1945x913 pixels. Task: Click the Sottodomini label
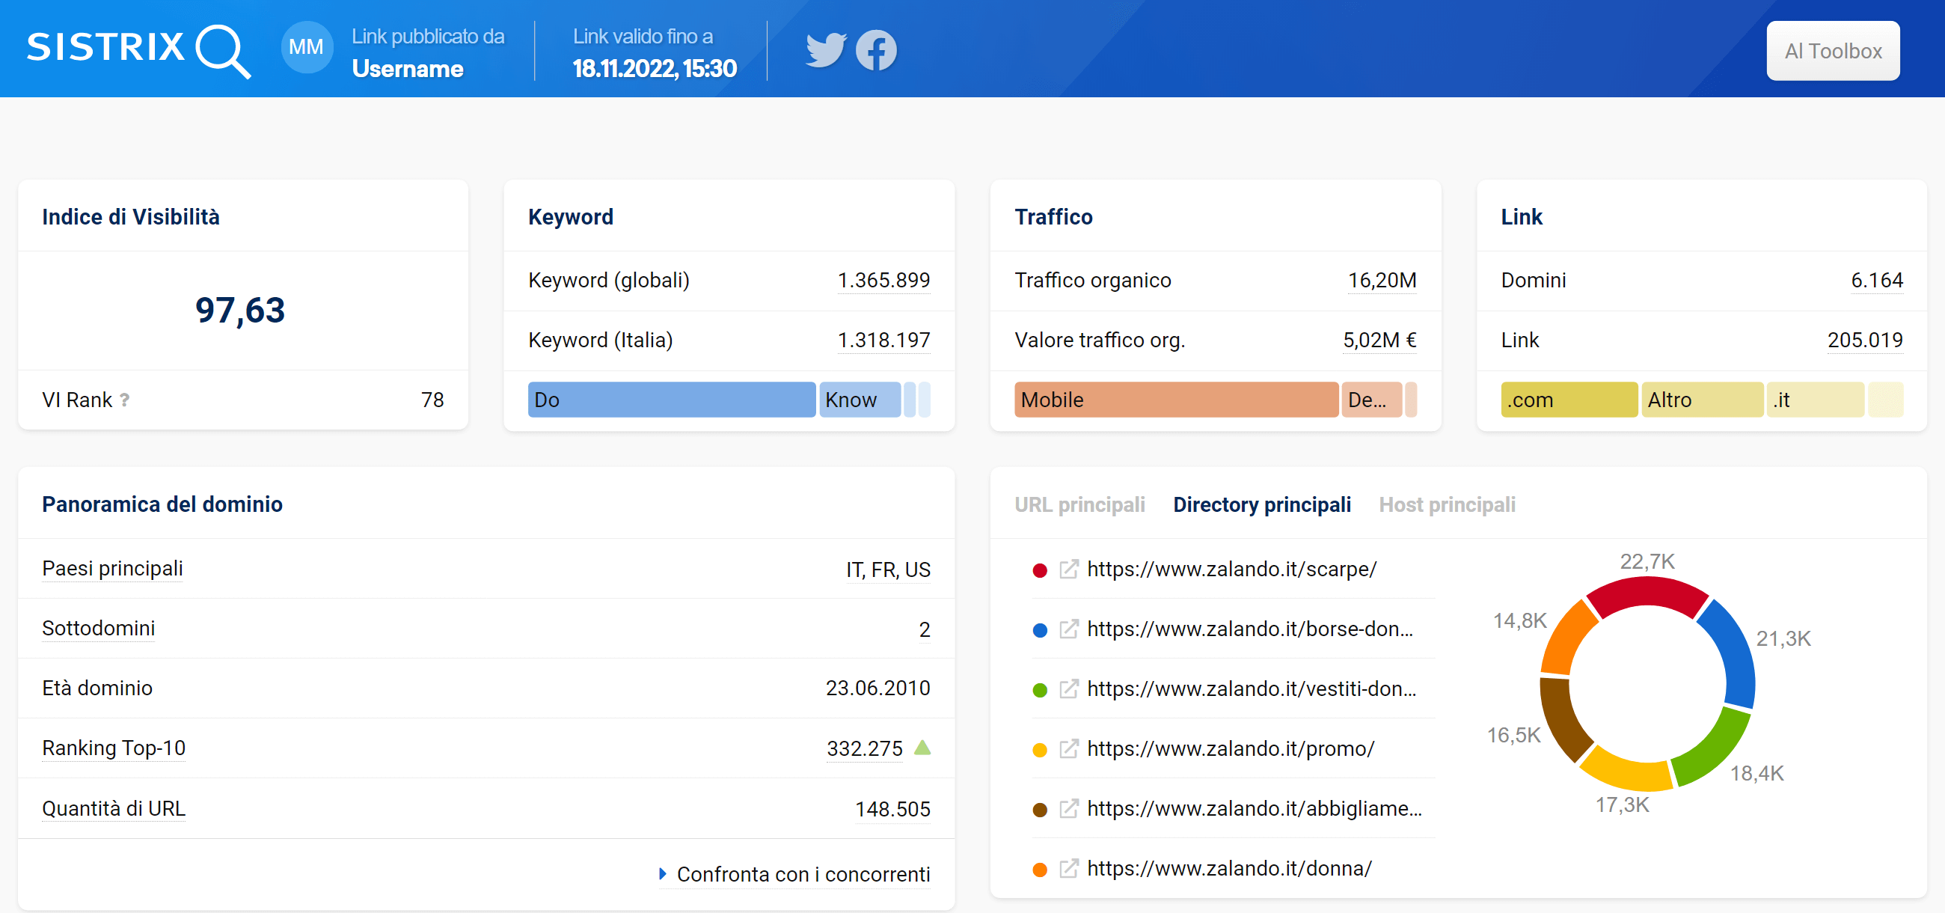click(x=98, y=628)
